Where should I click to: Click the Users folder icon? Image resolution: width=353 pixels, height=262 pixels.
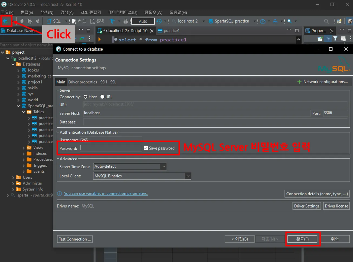(x=18, y=177)
